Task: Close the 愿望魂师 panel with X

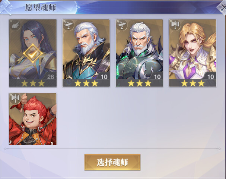Action: click(x=222, y=8)
